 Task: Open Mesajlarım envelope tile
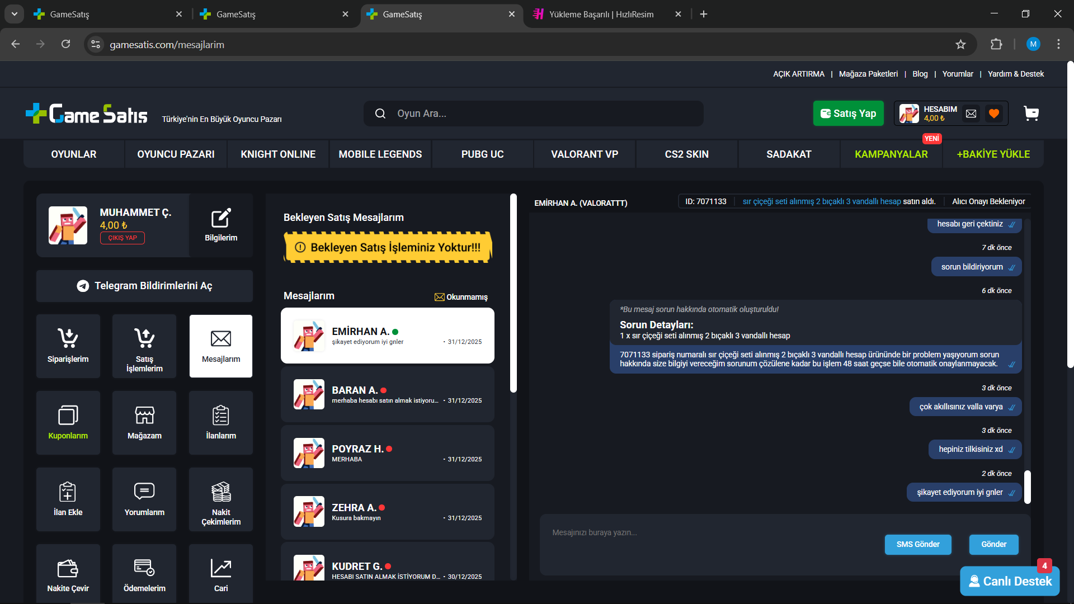(221, 346)
